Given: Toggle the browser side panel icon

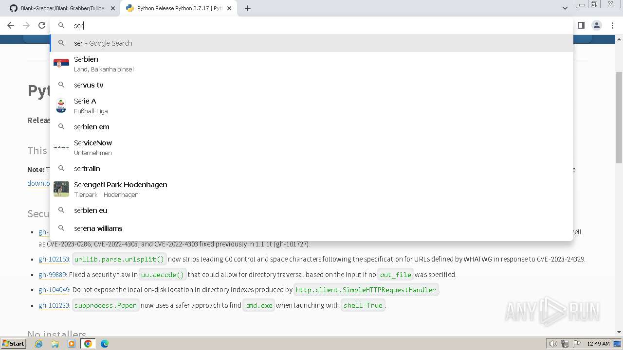Looking at the screenshot, I should [x=581, y=25].
